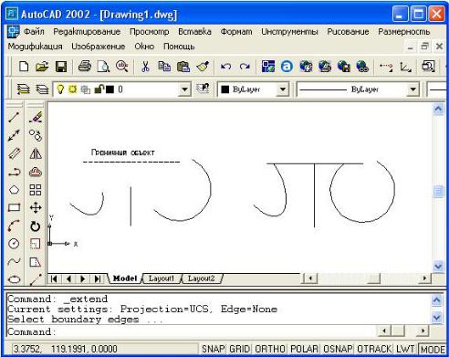Open a file with the Open icon
449x357 pixels.
click(42, 67)
